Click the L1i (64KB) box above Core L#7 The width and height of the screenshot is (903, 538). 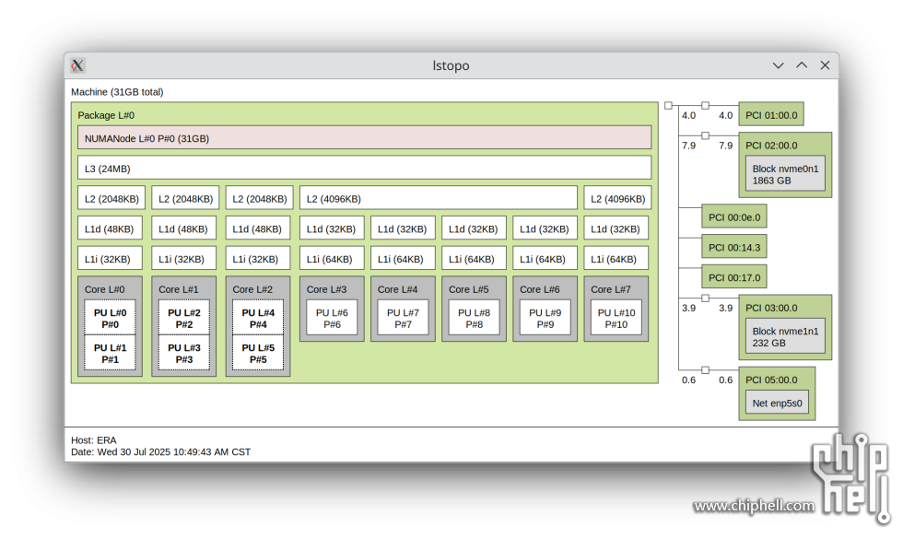click(x=616, y=258)
